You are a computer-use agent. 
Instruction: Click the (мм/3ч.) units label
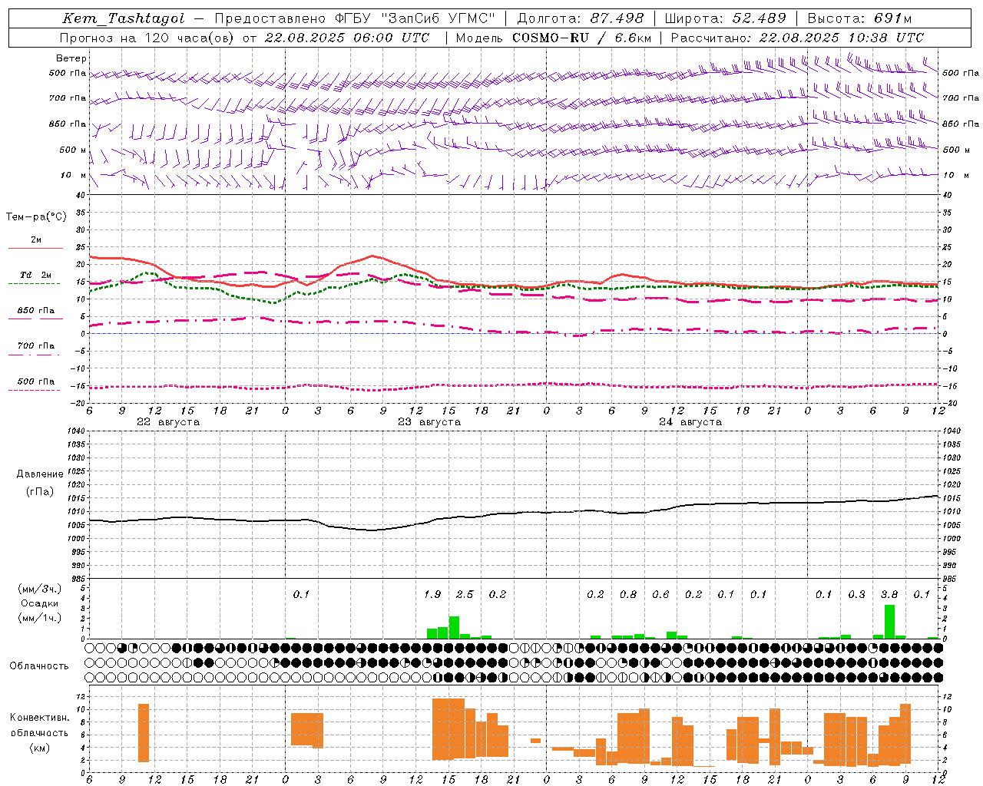[x=39, y=589]
